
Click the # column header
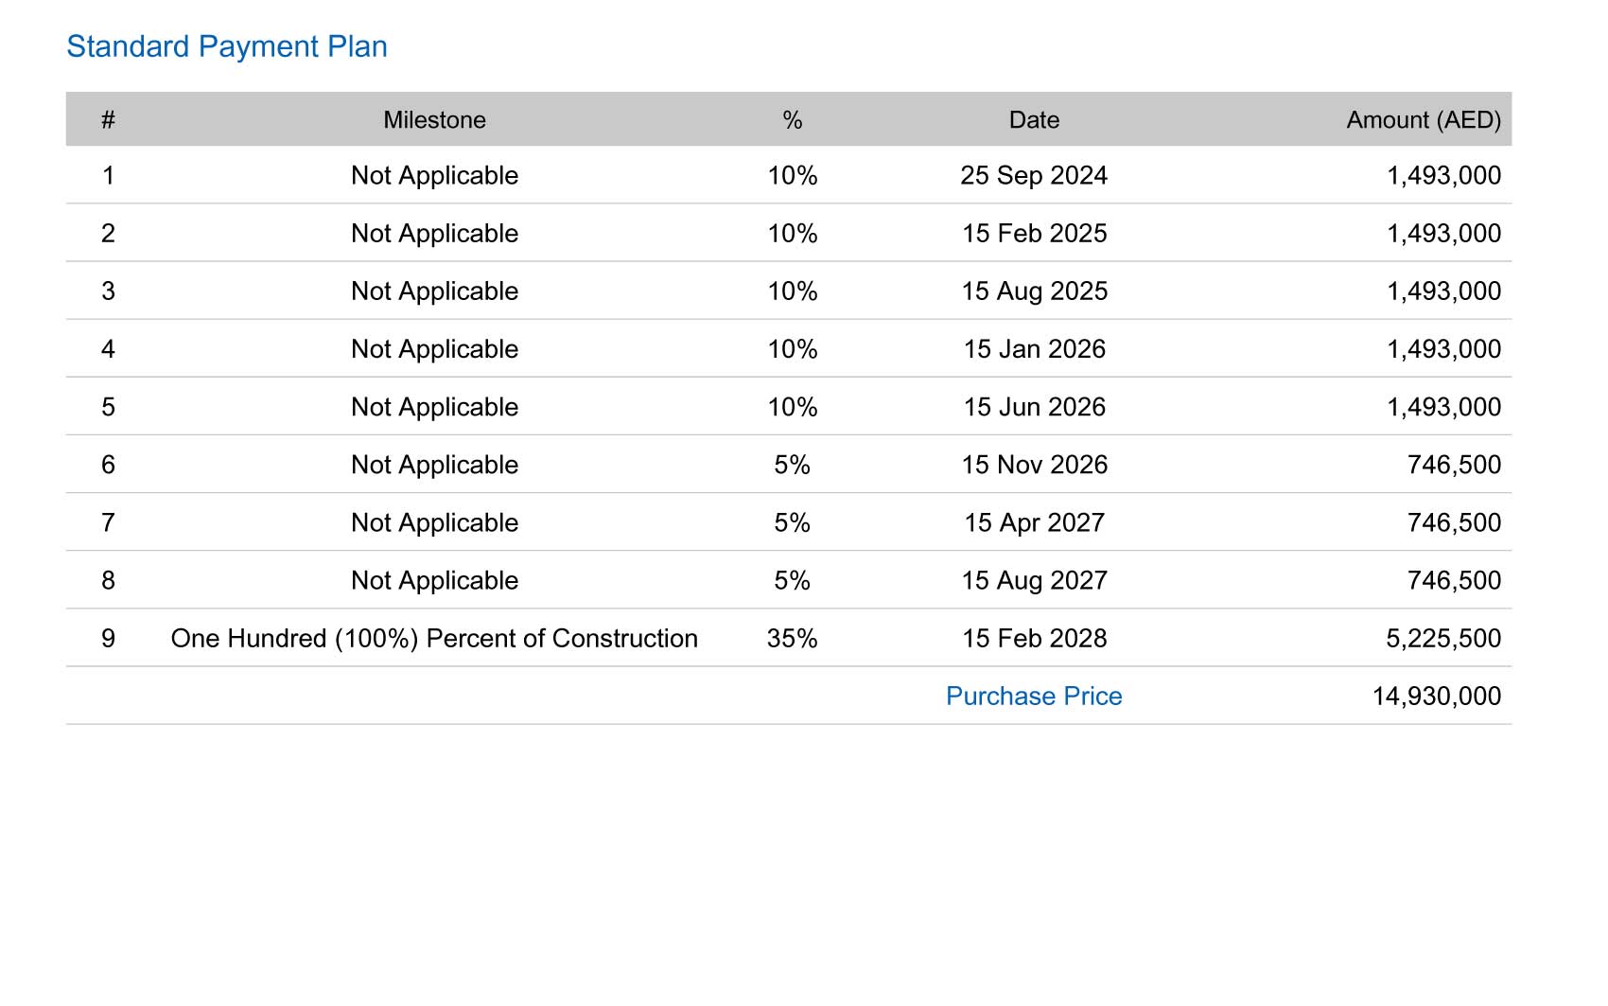tap(109, 120)
